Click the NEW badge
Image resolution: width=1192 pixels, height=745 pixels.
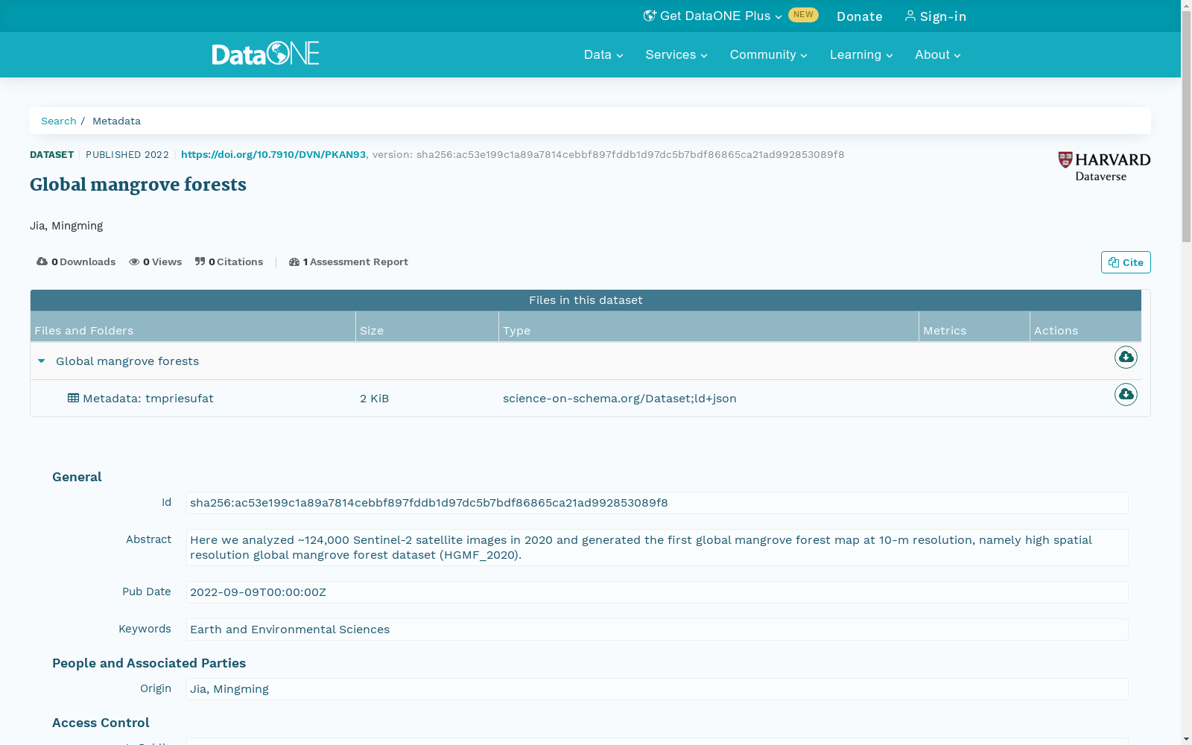point(803,15)
